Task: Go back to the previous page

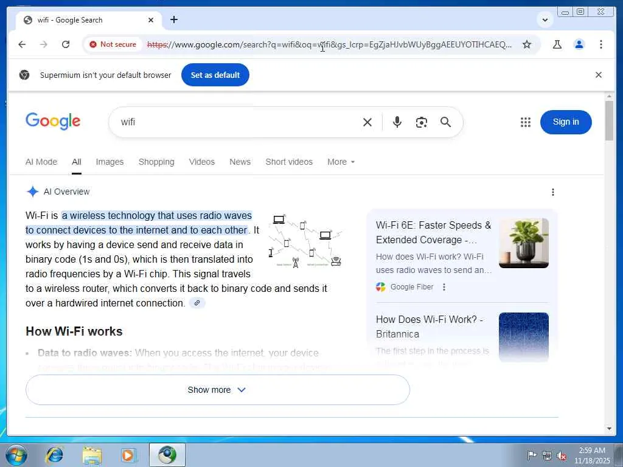Action: pyautogui.click(x=22, y=44)
